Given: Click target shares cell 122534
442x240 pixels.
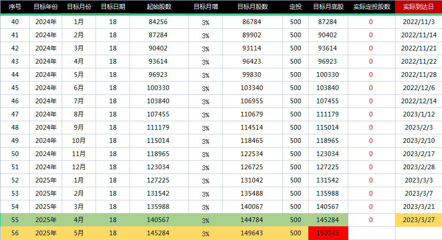Looking at the screenshot, I should [252, 154].
